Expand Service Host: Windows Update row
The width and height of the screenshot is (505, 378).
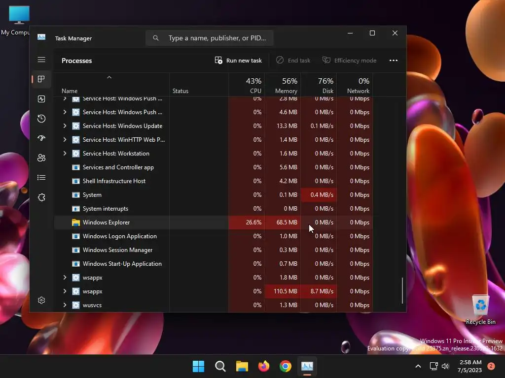tap(65, 126)
